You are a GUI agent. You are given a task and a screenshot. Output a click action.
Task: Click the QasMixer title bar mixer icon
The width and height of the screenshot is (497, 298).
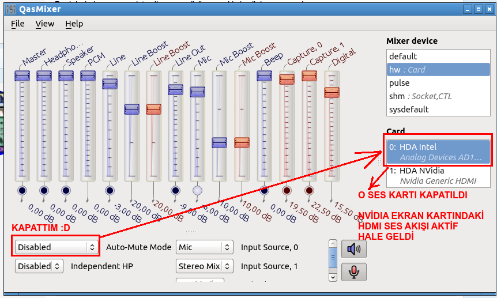(11, 9)
